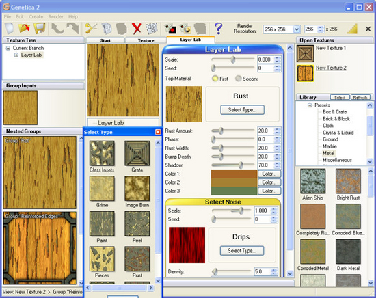Image resolution: width=376 pixels, height=298 pixels.
Task: Expand the Layer Lab tree node
Action: pos(16,55)
